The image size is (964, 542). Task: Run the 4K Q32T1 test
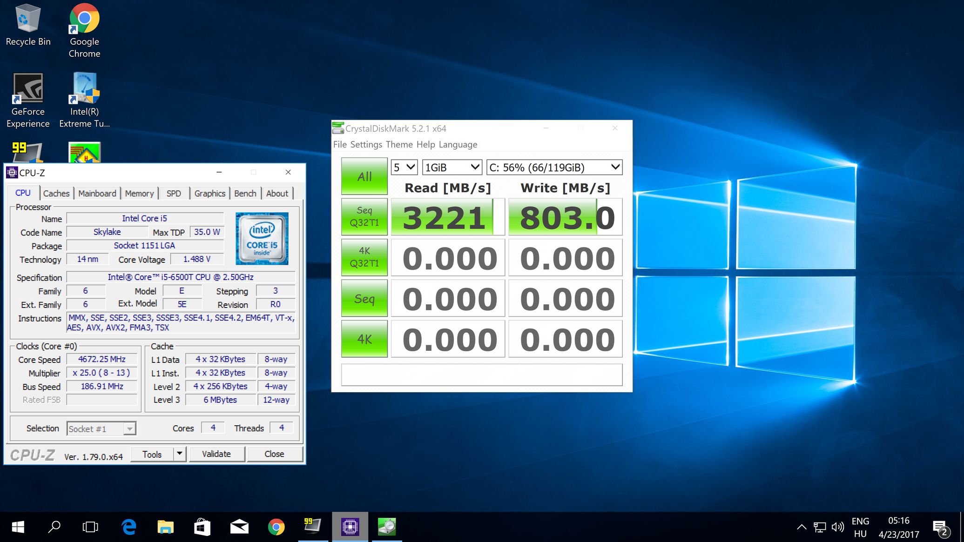click(364, 257)
